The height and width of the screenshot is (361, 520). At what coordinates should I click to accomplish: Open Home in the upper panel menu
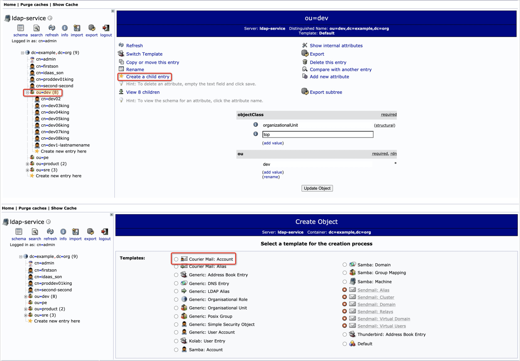click(x=10, y=5)
